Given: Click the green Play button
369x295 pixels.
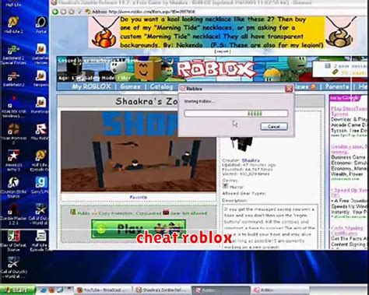Looking at the screenshot, I should [139, 229].
